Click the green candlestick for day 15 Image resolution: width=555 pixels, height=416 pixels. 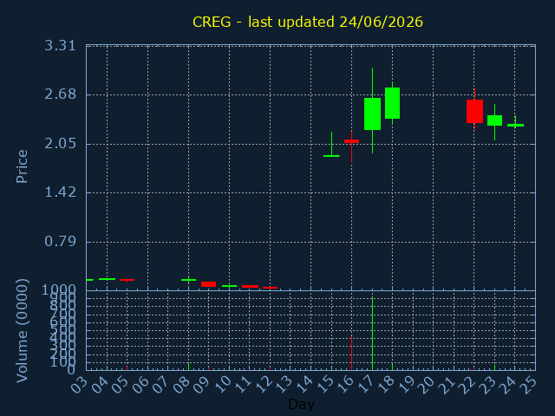coord(331,156)
